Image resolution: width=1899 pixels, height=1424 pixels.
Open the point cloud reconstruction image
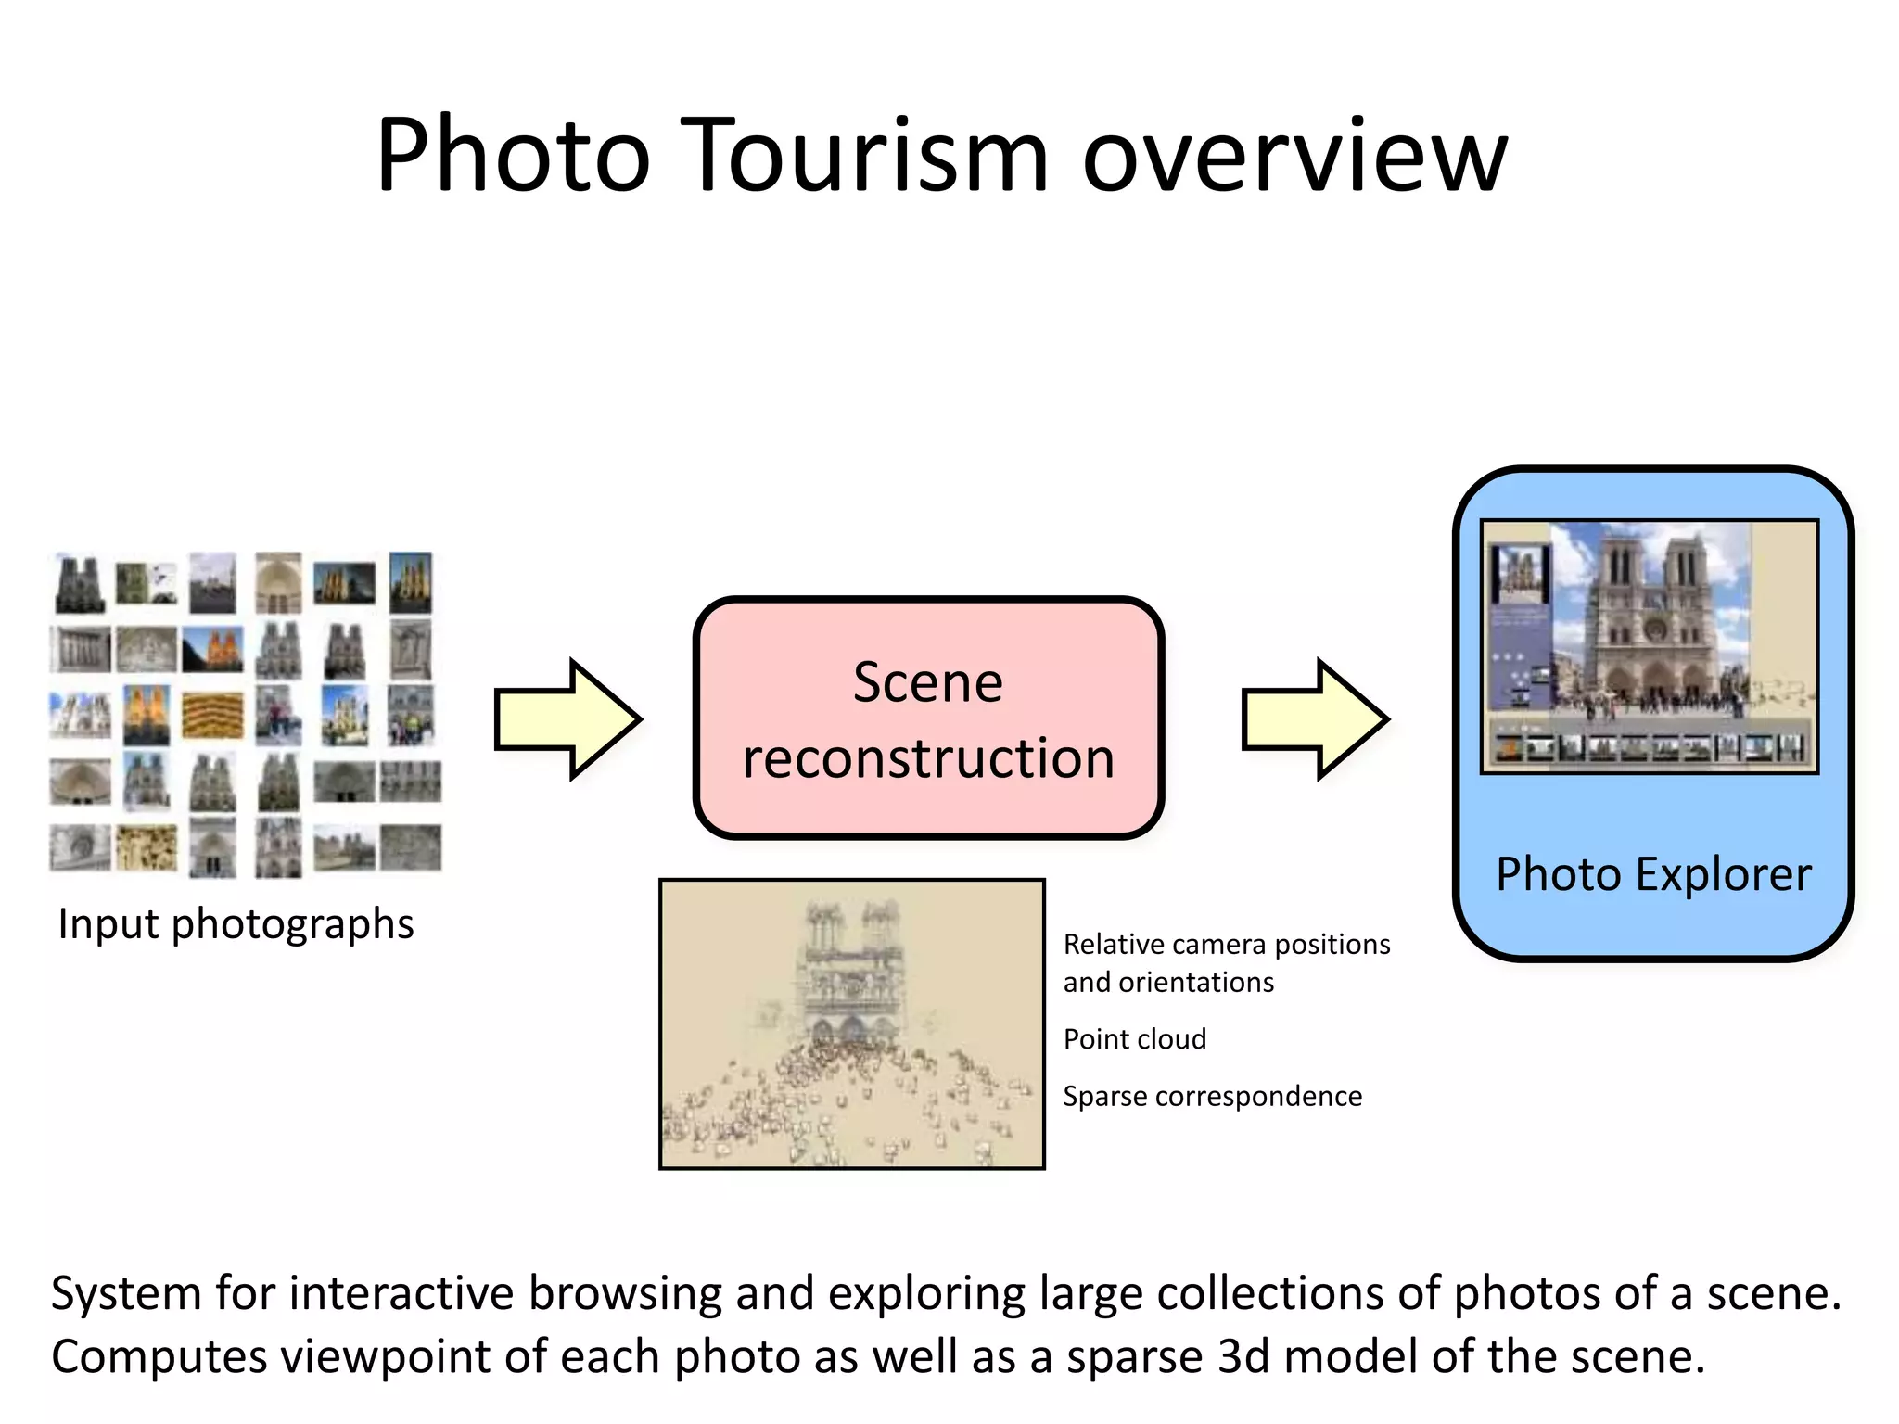coord(852,1024)
